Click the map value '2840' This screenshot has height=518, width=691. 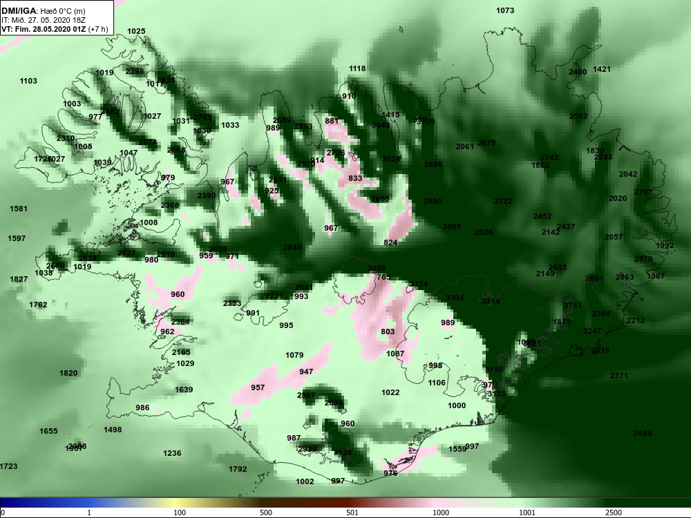coord(292,247)
